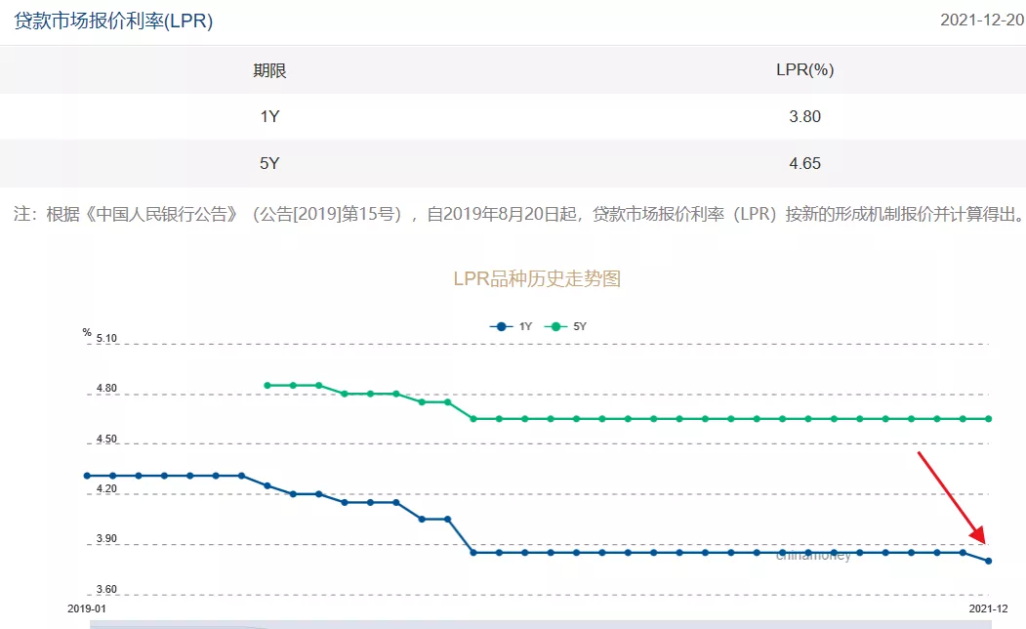Click the last green 5Y data point

989,419
